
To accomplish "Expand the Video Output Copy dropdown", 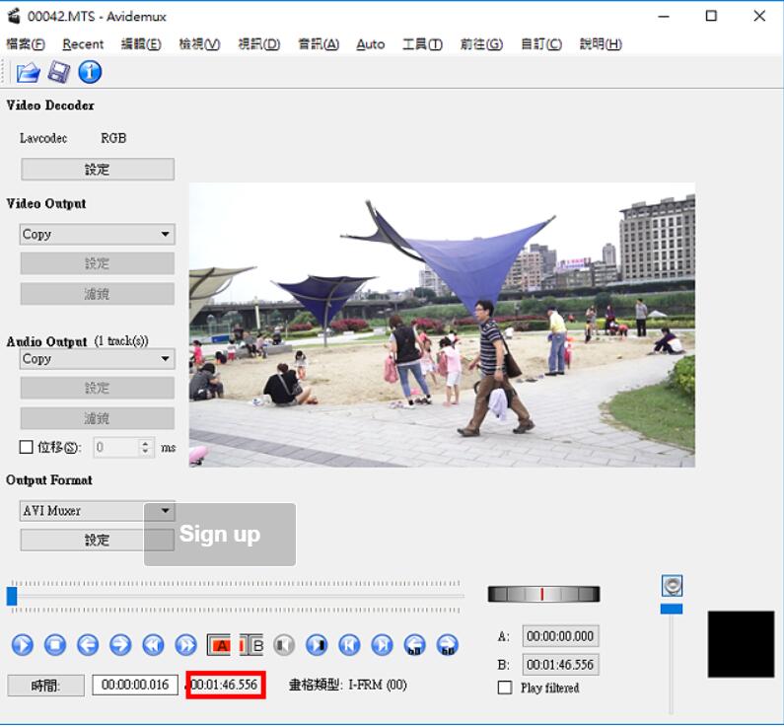I will pyautogui.click(x=98, y=234).
